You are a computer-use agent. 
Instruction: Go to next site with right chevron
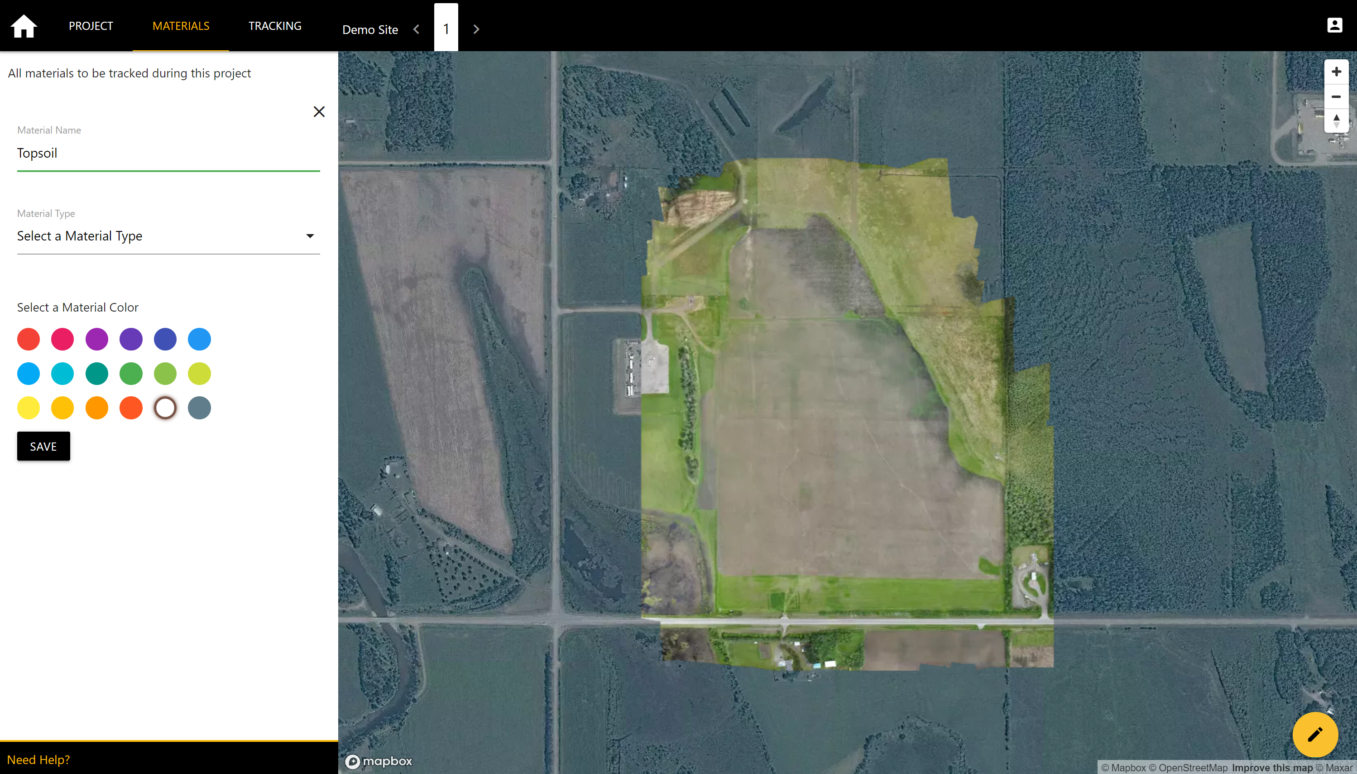click(476, 29)
